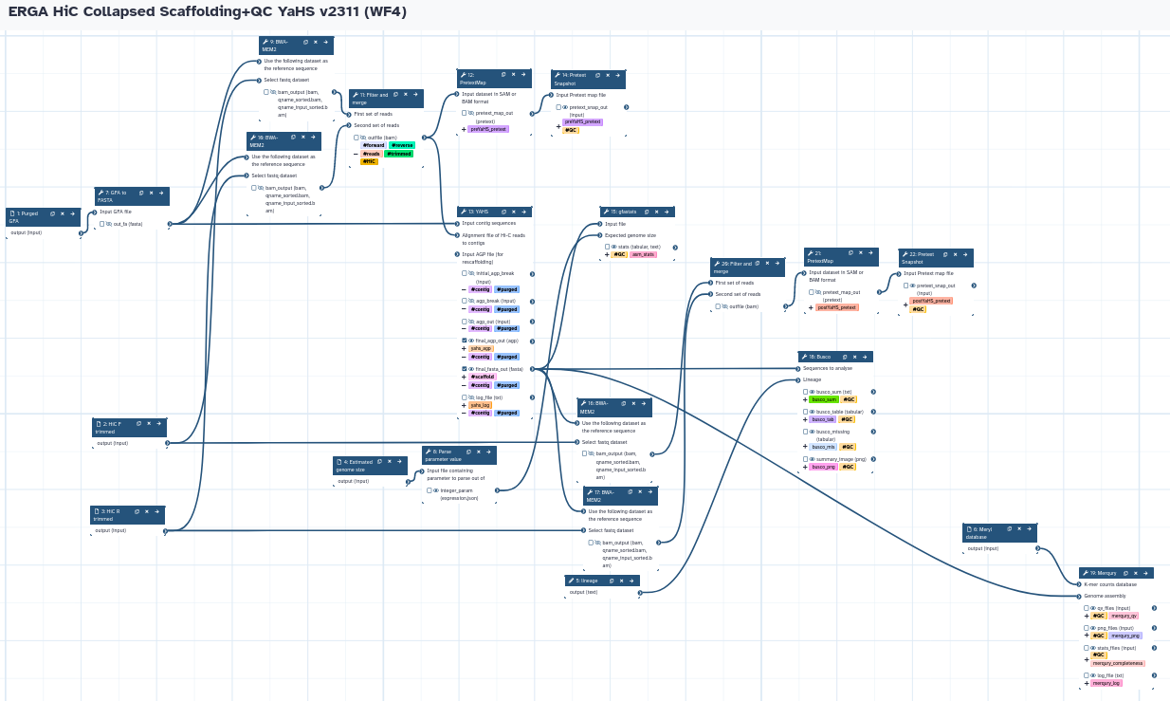Click 'K-mer counts database' input label

1110,584
